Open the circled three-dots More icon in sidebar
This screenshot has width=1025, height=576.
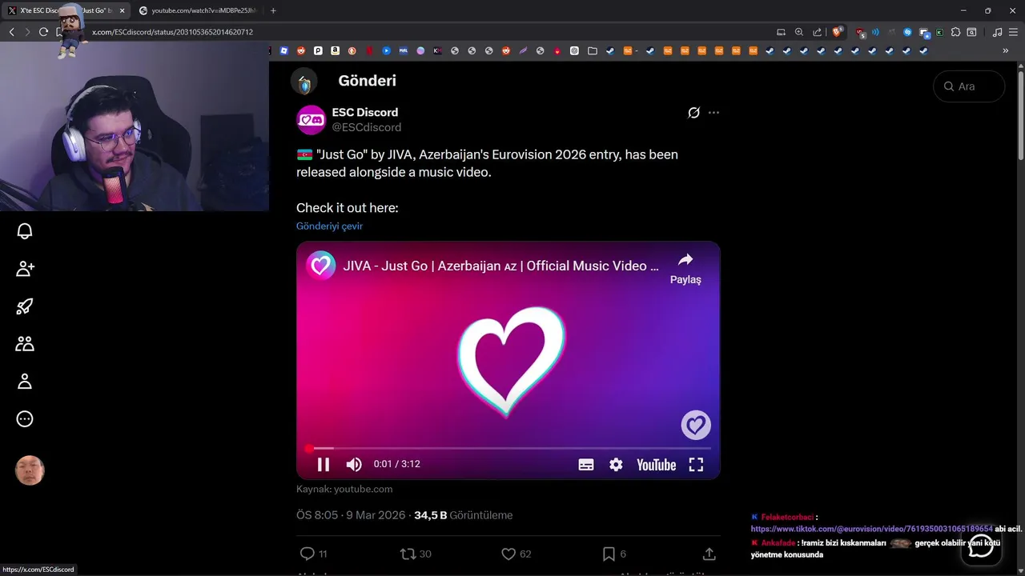click(x=25, y=418)
